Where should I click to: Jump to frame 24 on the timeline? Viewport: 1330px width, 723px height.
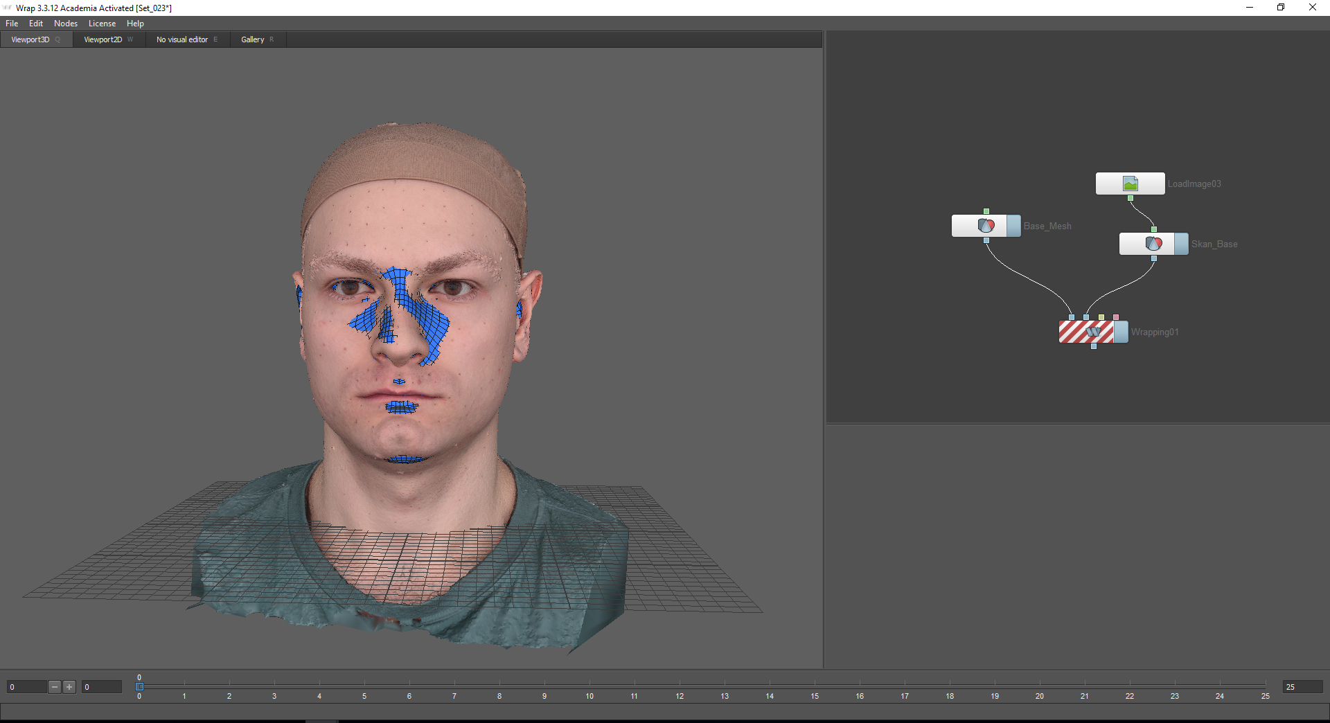pyautogui.click(x=1220, y=696)
